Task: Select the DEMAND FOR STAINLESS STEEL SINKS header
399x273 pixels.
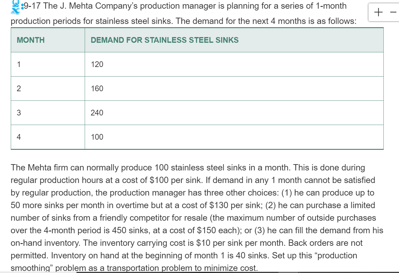Action: coord(165,40)
